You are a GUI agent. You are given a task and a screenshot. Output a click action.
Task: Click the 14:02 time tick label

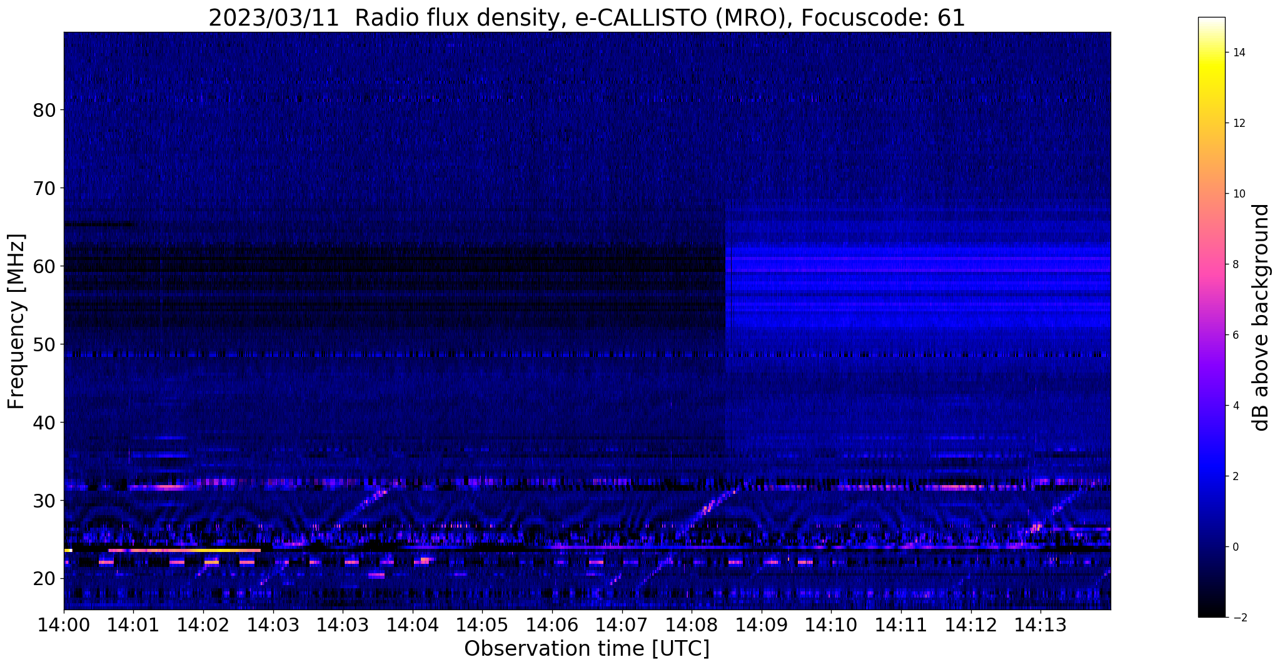pos(203,624)
